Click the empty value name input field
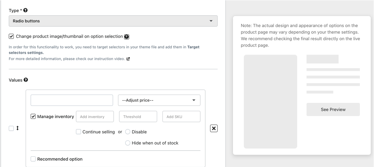 tap(72, 100)
